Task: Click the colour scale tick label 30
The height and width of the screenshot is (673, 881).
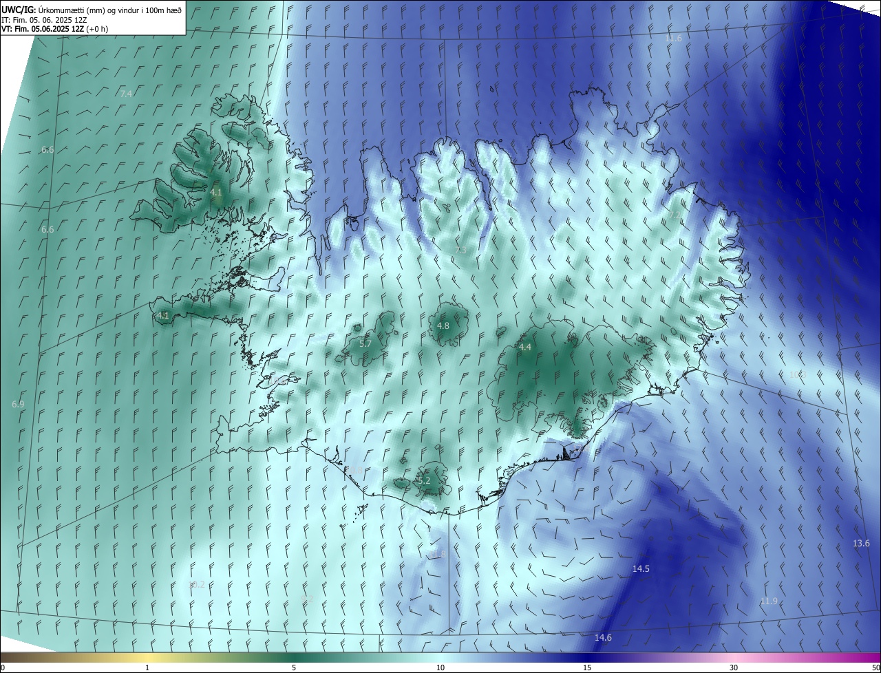Action: point(734,667)
